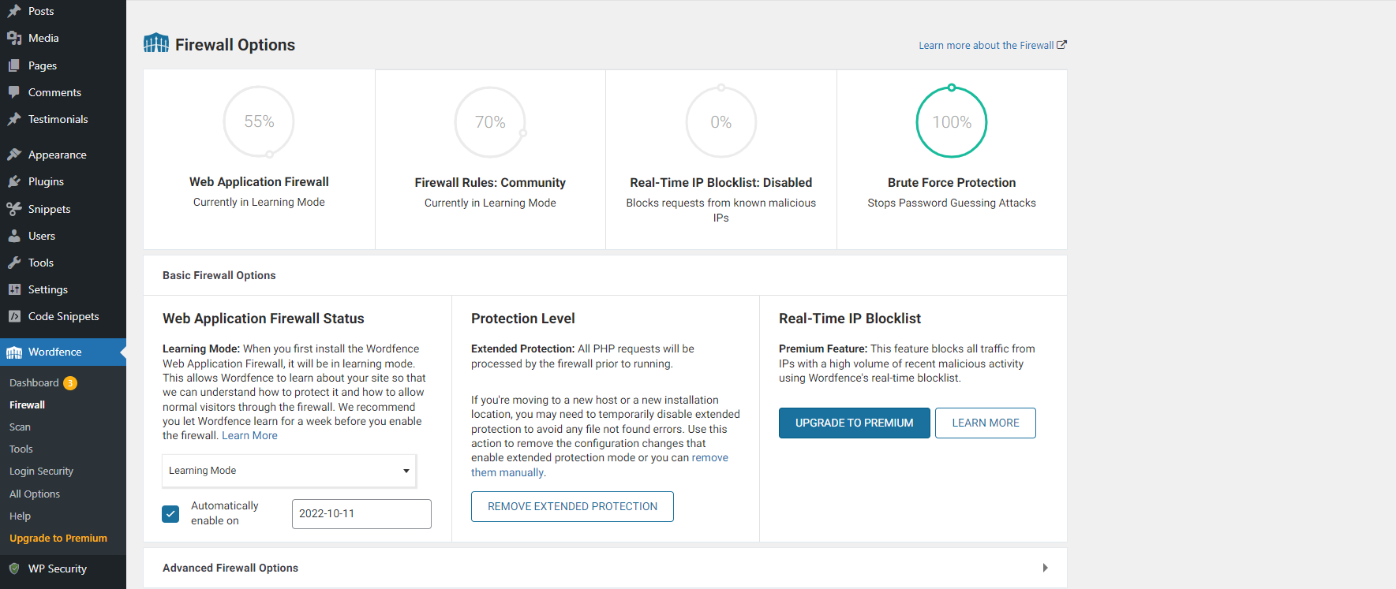Screen dimensions: 1396x589
Task: Click the Comments bubble icon
Action: coord(14,92)
